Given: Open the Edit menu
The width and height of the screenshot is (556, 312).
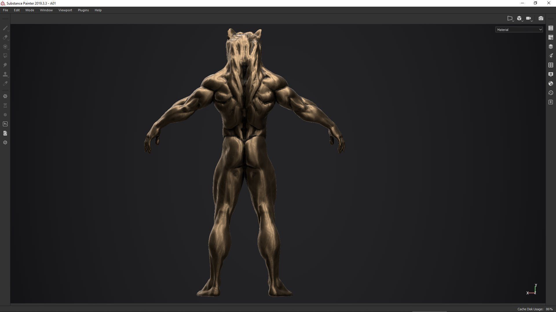Looking at the screenshot, I should (17, 10).
